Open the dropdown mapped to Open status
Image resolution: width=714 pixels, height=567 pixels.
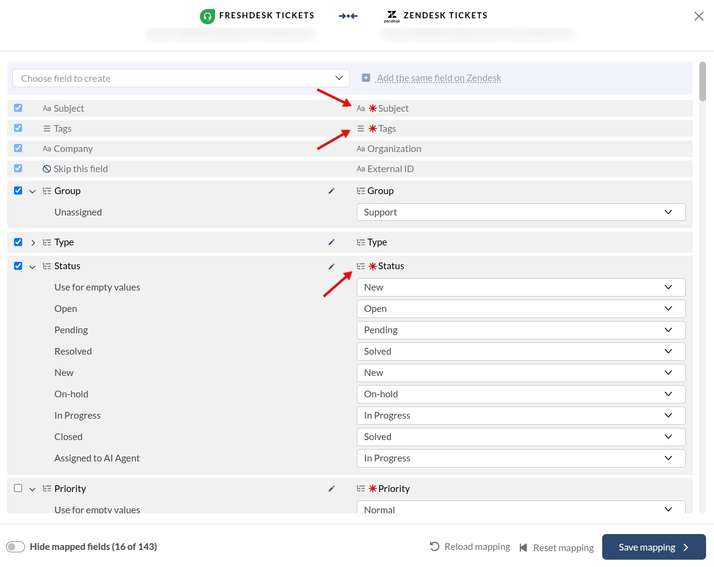[521, 309]
